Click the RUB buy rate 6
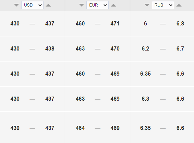Image resolution: width=194 pixels, height=143 pixels. 145,23
